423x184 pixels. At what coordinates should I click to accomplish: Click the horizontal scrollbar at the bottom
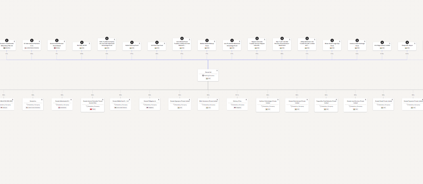pos(211,182)
